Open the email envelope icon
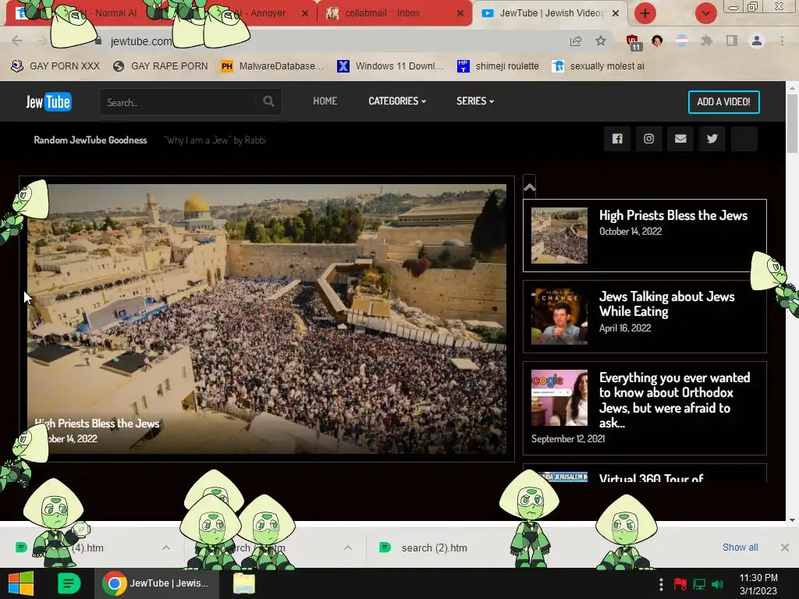The image size is (799, 599). point(680,139)
